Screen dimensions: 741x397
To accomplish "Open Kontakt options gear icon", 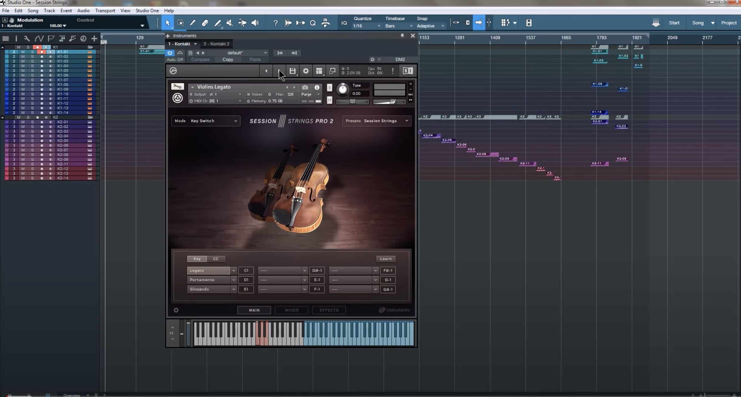I will (x=306, y=71).
